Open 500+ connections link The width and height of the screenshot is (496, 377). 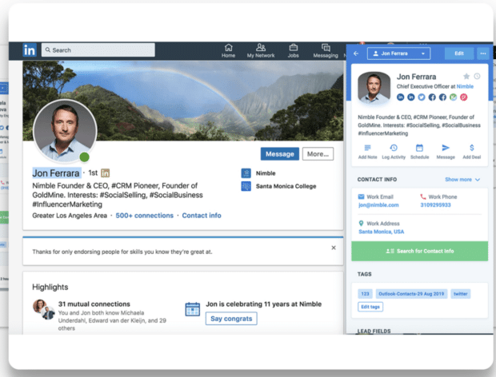tap(145, 216)
